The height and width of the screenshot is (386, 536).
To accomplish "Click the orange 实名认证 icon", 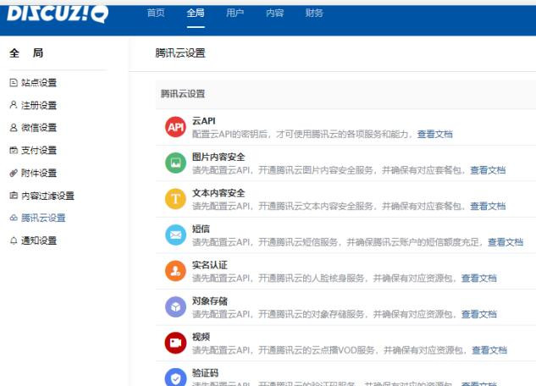I will (x=175, y=271).
